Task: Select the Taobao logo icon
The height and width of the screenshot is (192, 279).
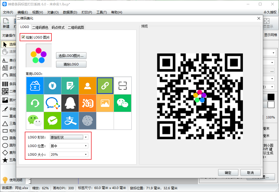Action: tap(88, 103)
